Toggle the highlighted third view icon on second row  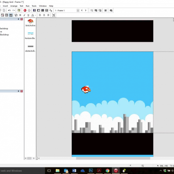11,15
